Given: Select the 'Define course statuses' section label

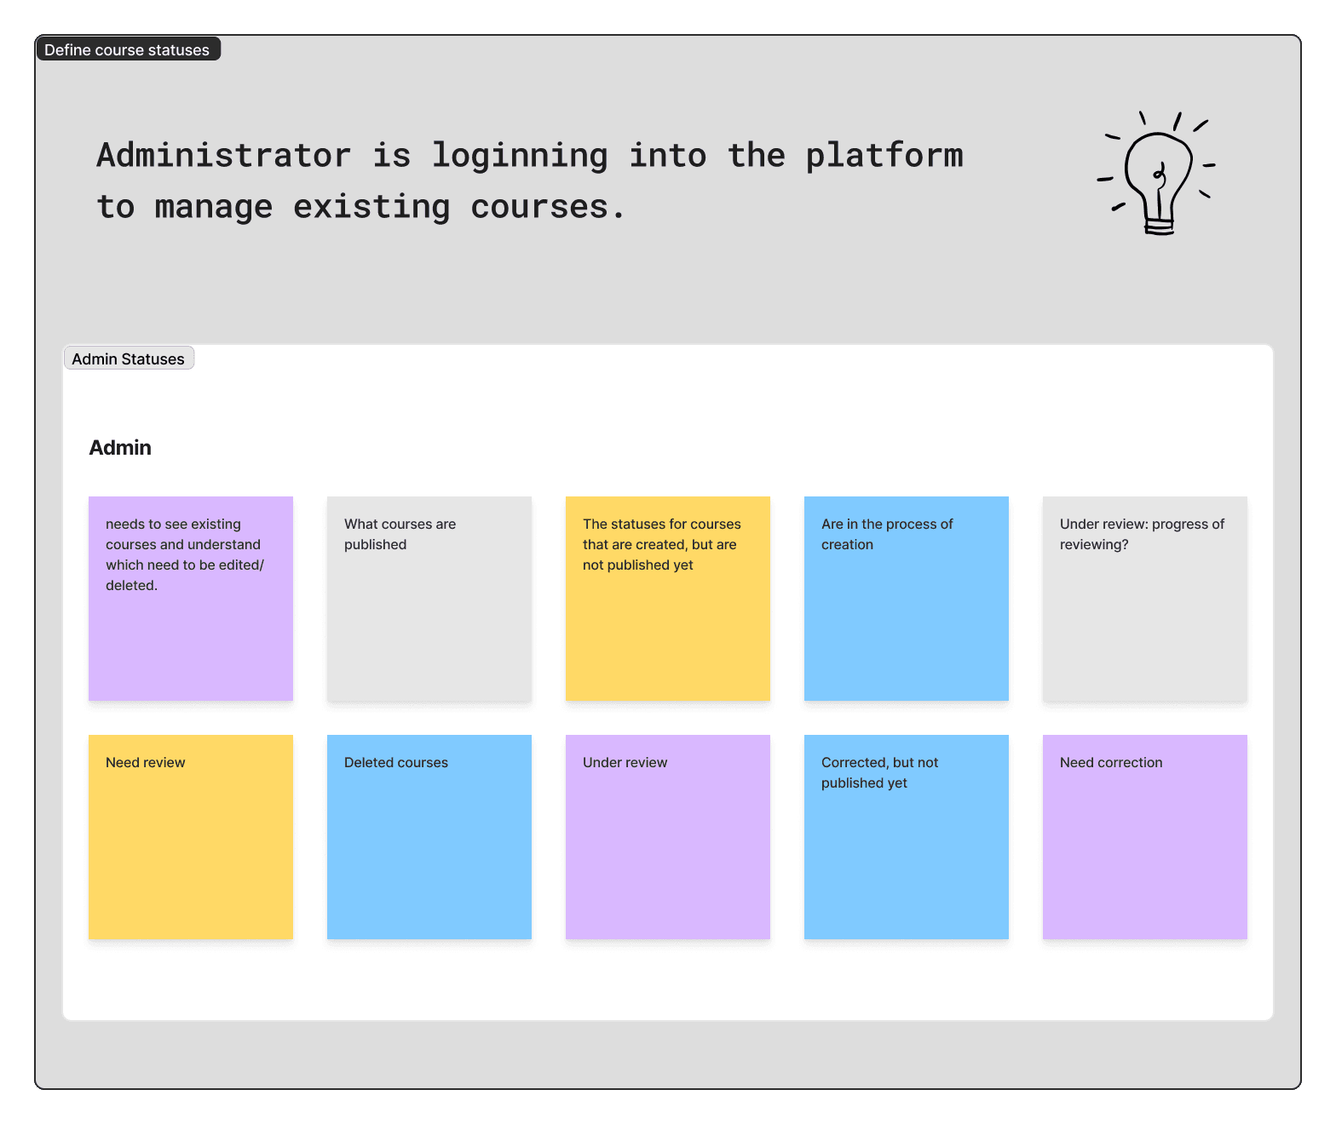Looking at the screenshot, I should (128, 49).
